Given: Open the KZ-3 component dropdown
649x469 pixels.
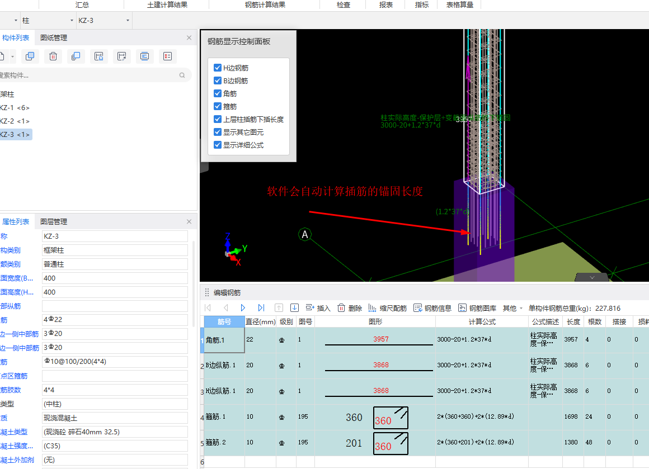Looking at the screenshot, I should pyautogui.click(x=128, y=20).
